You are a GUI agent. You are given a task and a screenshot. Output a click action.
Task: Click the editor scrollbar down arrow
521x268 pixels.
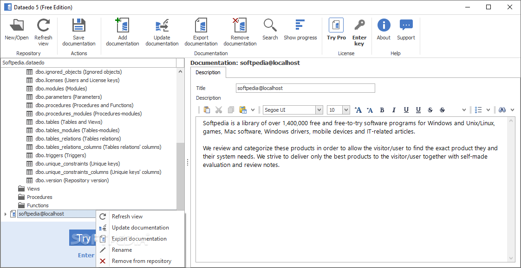(x=512, y=258)
